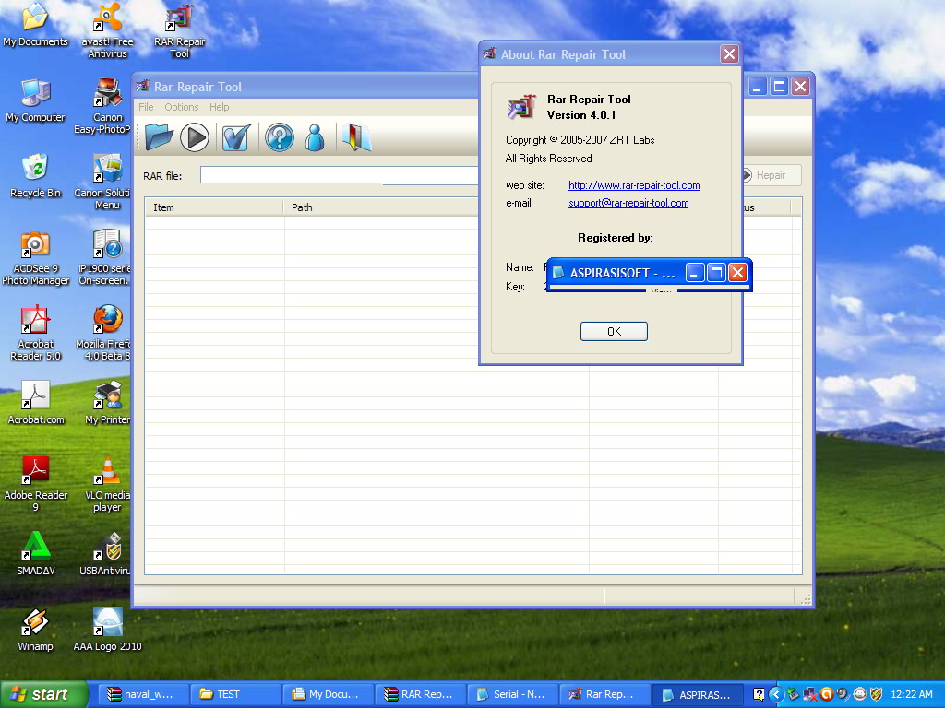Click the Path column header

(381, 207)
